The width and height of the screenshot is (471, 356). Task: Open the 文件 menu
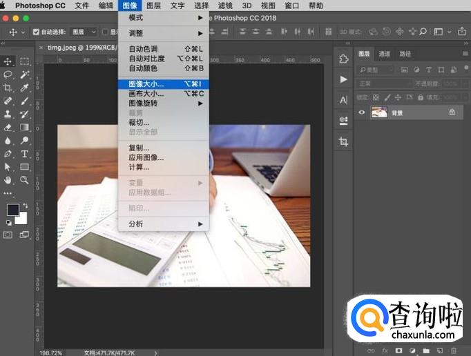click(x=81, y=6)
